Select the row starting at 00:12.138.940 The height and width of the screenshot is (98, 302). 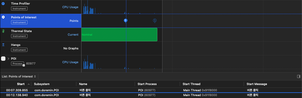pos(151,95)
